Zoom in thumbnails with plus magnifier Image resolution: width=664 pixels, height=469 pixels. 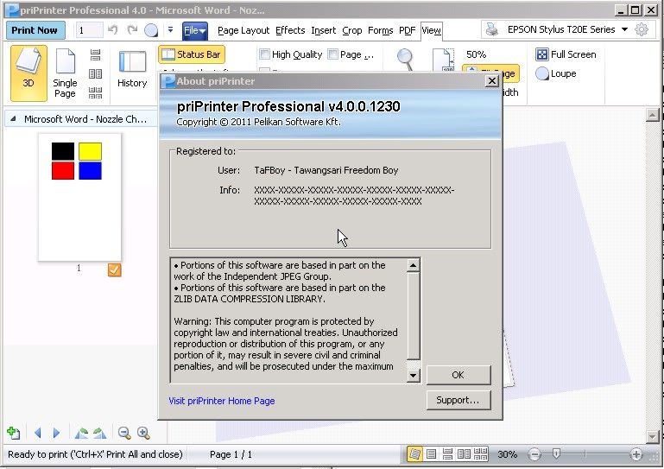point(143,433)
